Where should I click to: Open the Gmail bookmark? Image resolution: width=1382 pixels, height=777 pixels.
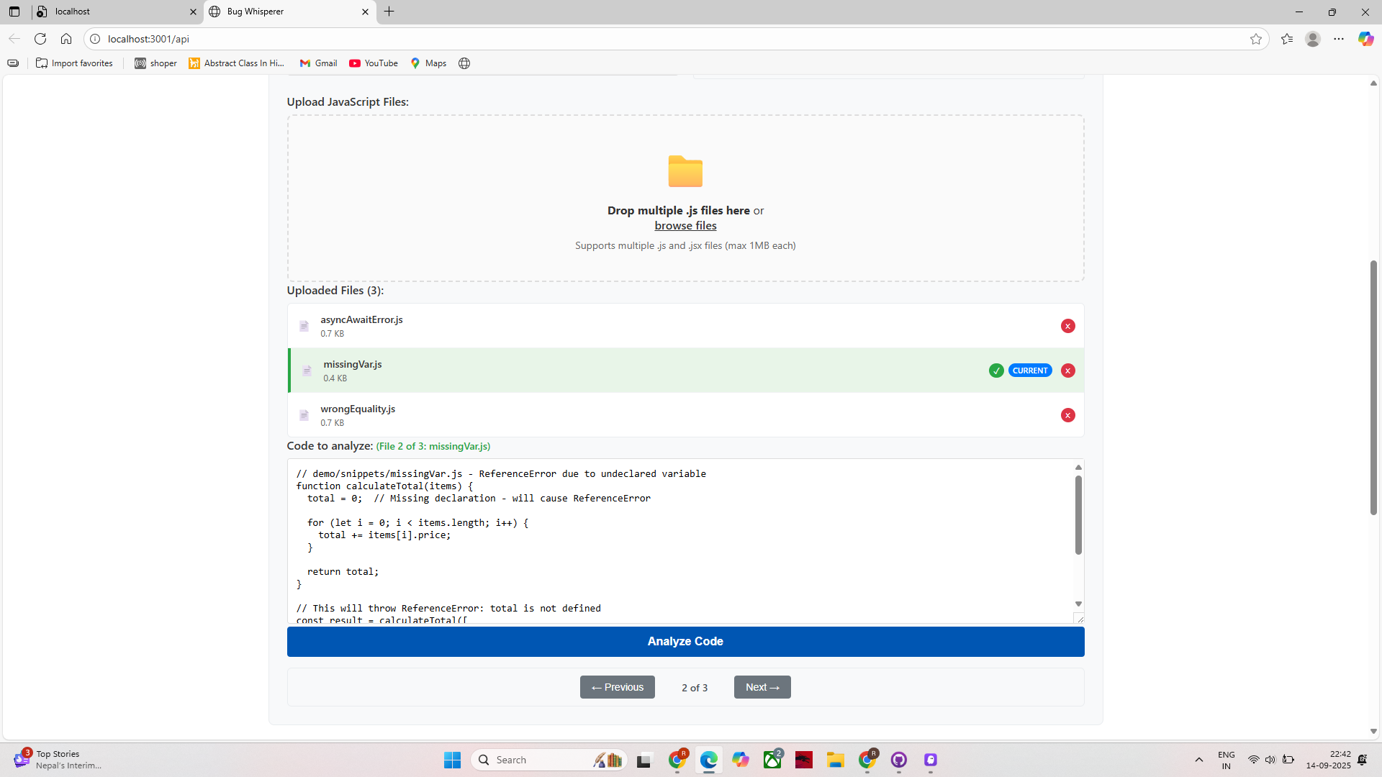point(318,63)
